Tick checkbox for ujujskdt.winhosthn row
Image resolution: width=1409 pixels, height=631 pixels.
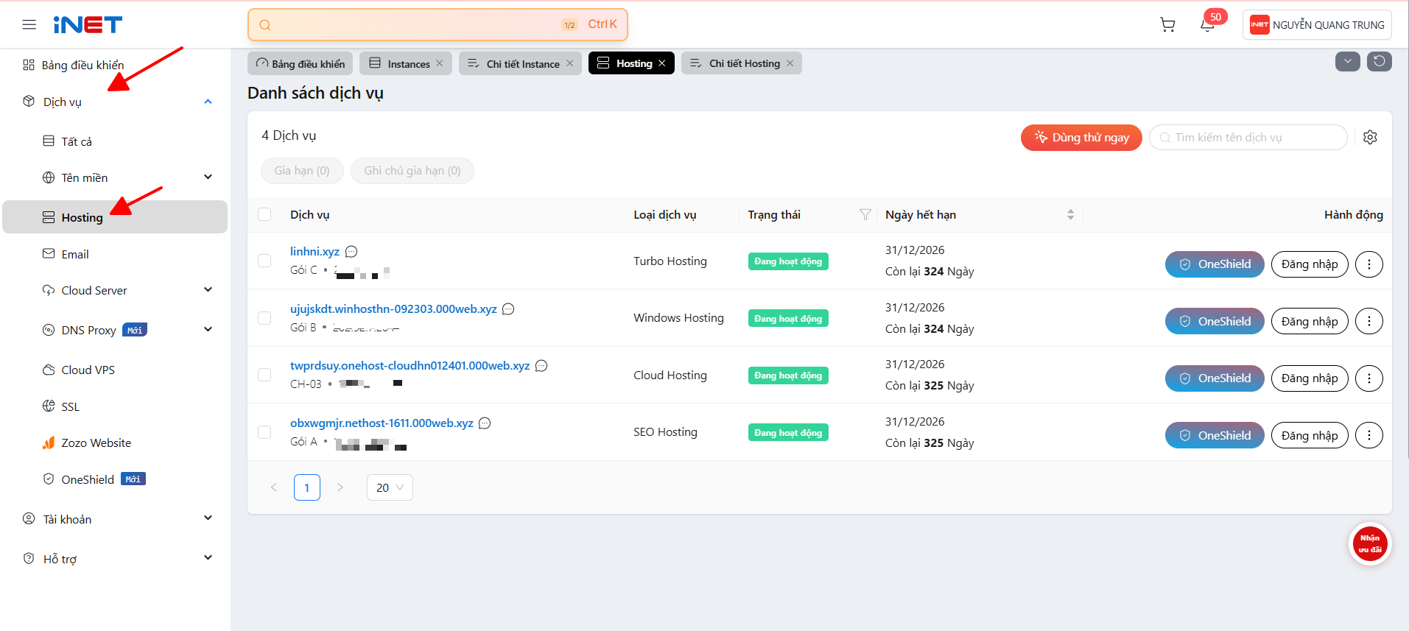click(x=264, y=318)
